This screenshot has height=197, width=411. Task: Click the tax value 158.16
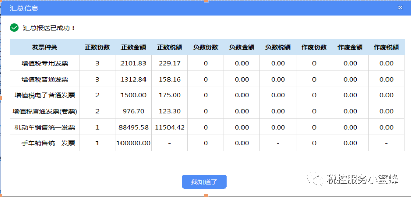170,79
